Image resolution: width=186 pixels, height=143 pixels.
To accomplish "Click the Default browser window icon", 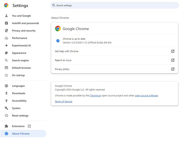I will 6,68.
